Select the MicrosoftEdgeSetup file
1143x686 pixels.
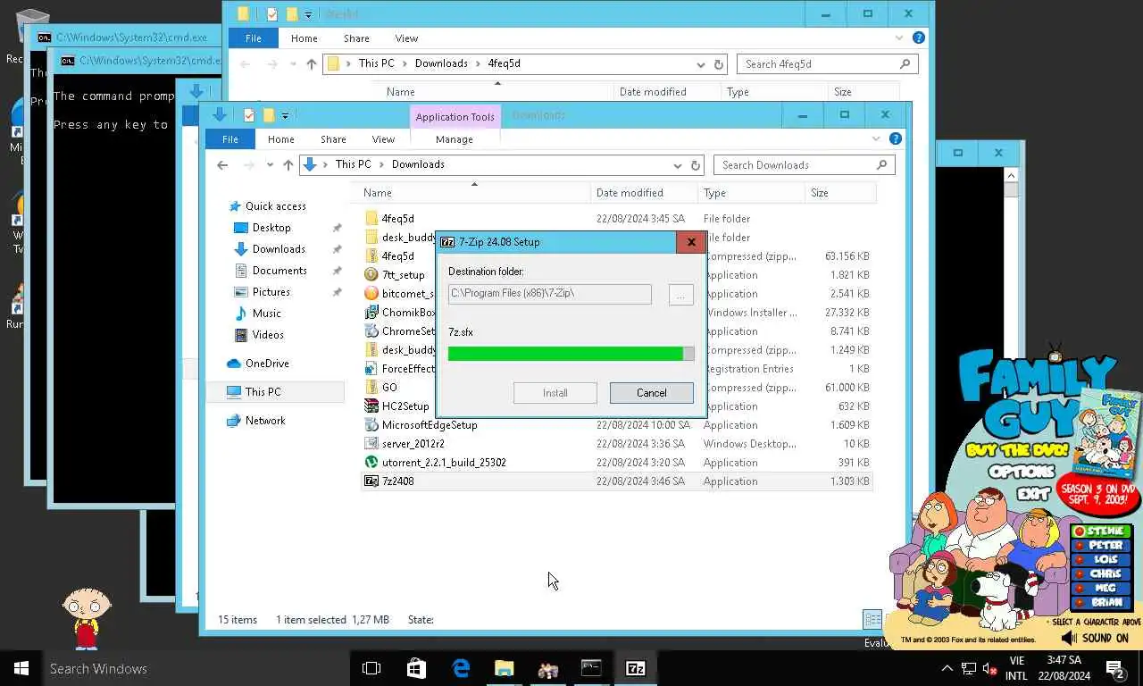616,425
